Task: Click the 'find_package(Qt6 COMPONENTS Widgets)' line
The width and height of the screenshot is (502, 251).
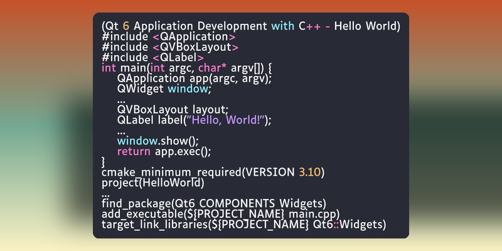Action: click(x=214, y=203)
